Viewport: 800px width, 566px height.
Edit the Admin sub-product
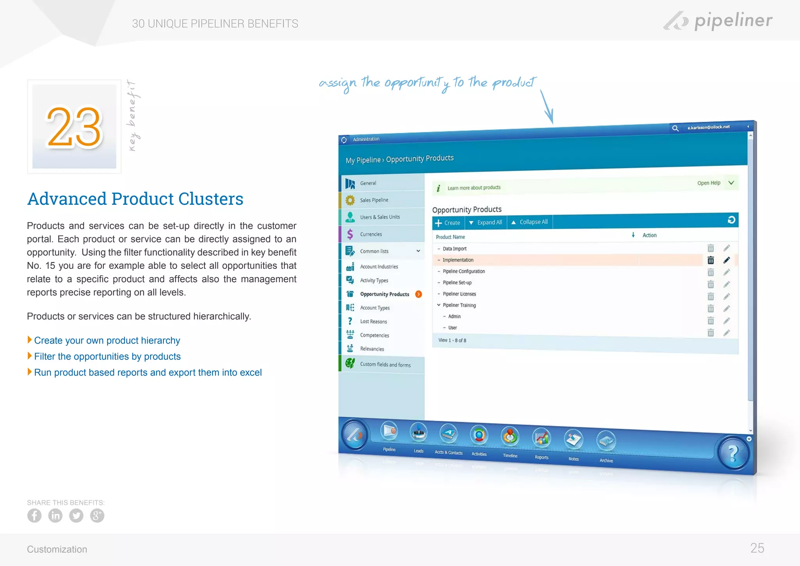coord(727,321)
